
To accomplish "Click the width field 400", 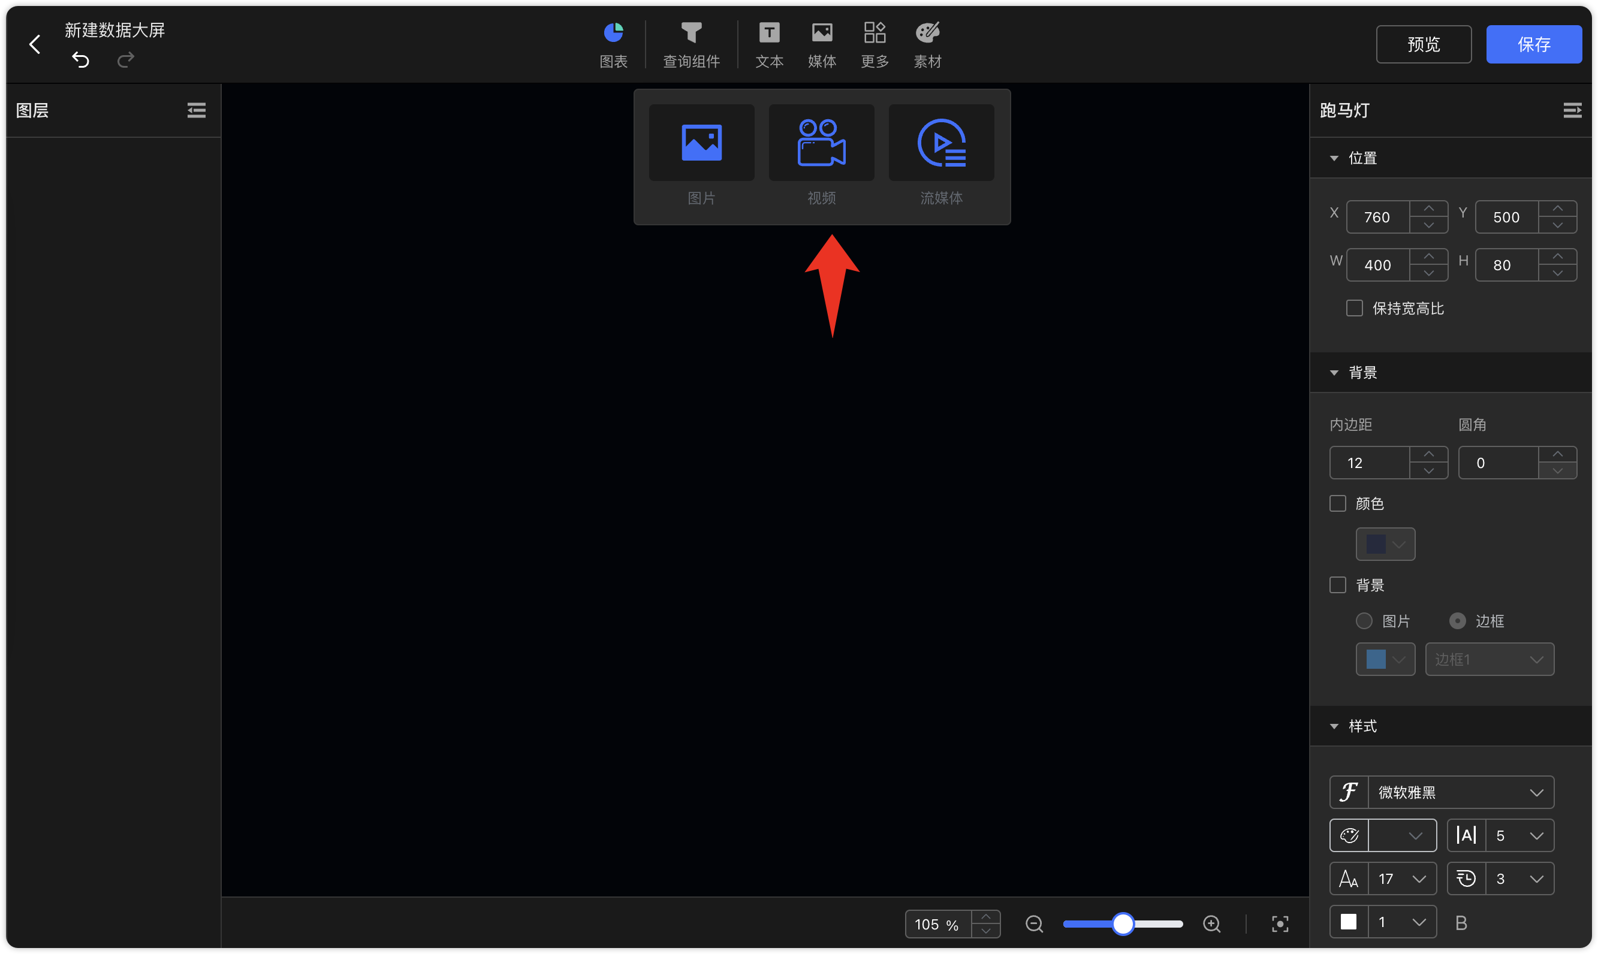I will coord(1377,265).
